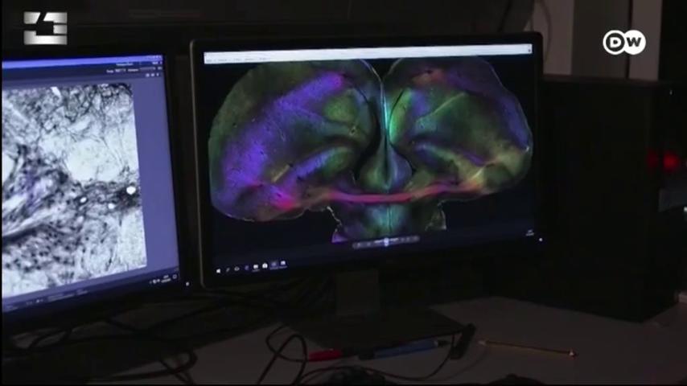
Task: Open the second menu in the brain viewer window
Action: [222, 60]
